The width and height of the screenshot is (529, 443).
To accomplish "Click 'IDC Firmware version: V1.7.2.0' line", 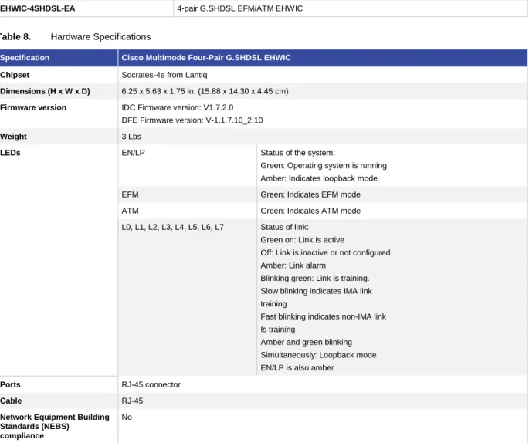I will (x=178, y=107).
